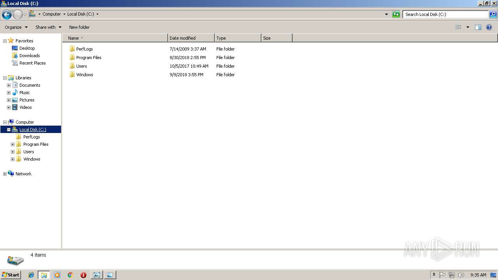Click into Search Local Disk (C:) field
The height and width of the screenshot is (280, 498).
[x=445, y=14]
